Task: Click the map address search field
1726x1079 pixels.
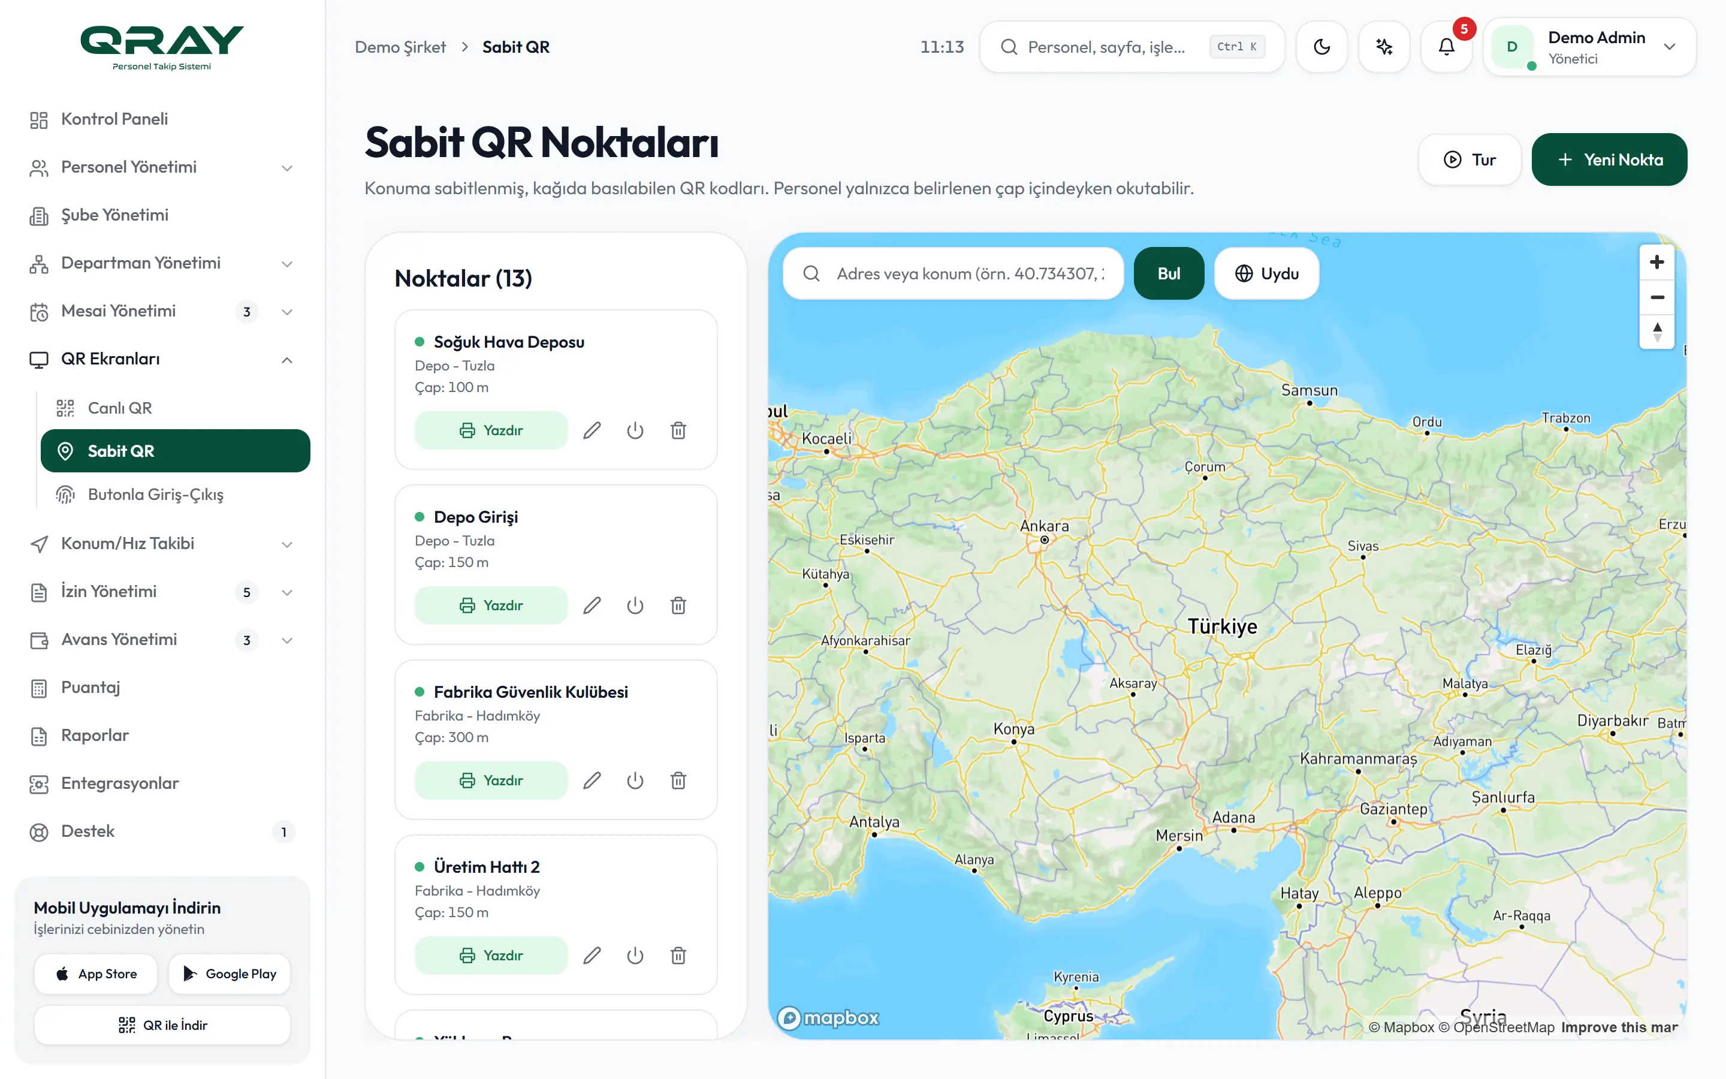Action: pyautogui.click(x=953, y=273)
